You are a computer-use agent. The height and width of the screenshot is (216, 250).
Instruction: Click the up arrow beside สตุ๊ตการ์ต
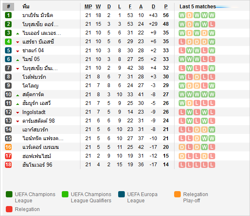pyautogui.click(x=17, y=95)
